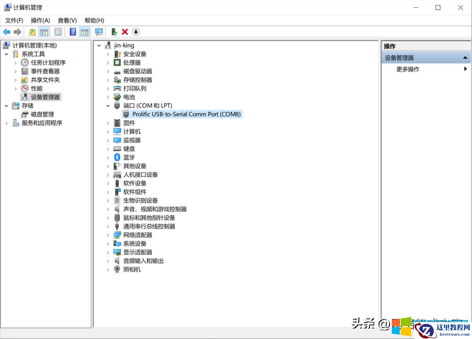Click the 性能 icon in left tree
472x339 pixels.
point(25,88)
